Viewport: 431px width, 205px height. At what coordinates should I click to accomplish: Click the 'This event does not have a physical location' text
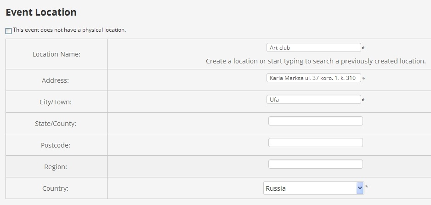69,30
